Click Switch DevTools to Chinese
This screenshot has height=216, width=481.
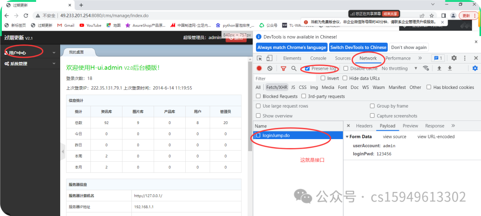point(358,48)
